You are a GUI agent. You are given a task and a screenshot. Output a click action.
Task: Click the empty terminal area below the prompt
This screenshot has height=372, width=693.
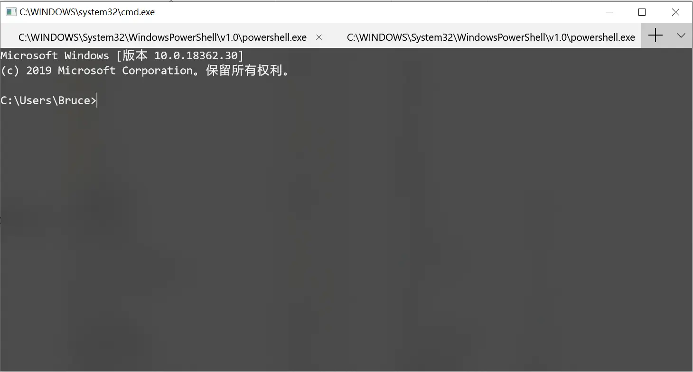(346, 237)
